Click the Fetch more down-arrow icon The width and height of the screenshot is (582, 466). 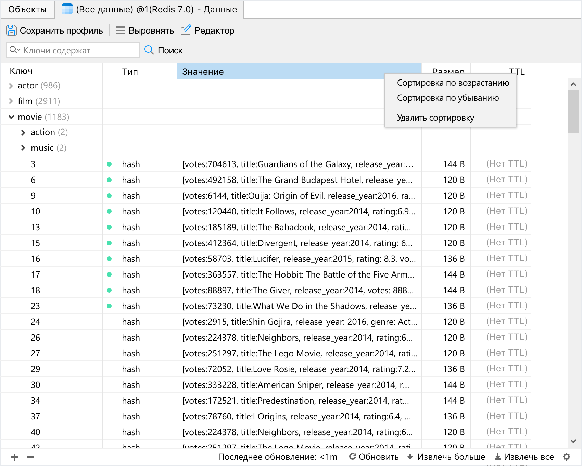tap(410, 457)
